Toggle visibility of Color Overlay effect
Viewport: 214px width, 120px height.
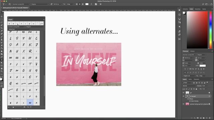coord(190,101)
